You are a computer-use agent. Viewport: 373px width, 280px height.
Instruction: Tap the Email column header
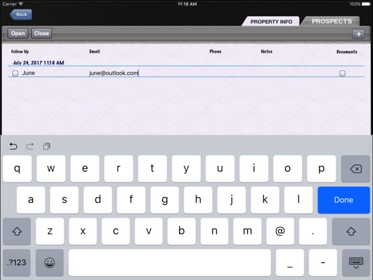[x=95, y=51]
